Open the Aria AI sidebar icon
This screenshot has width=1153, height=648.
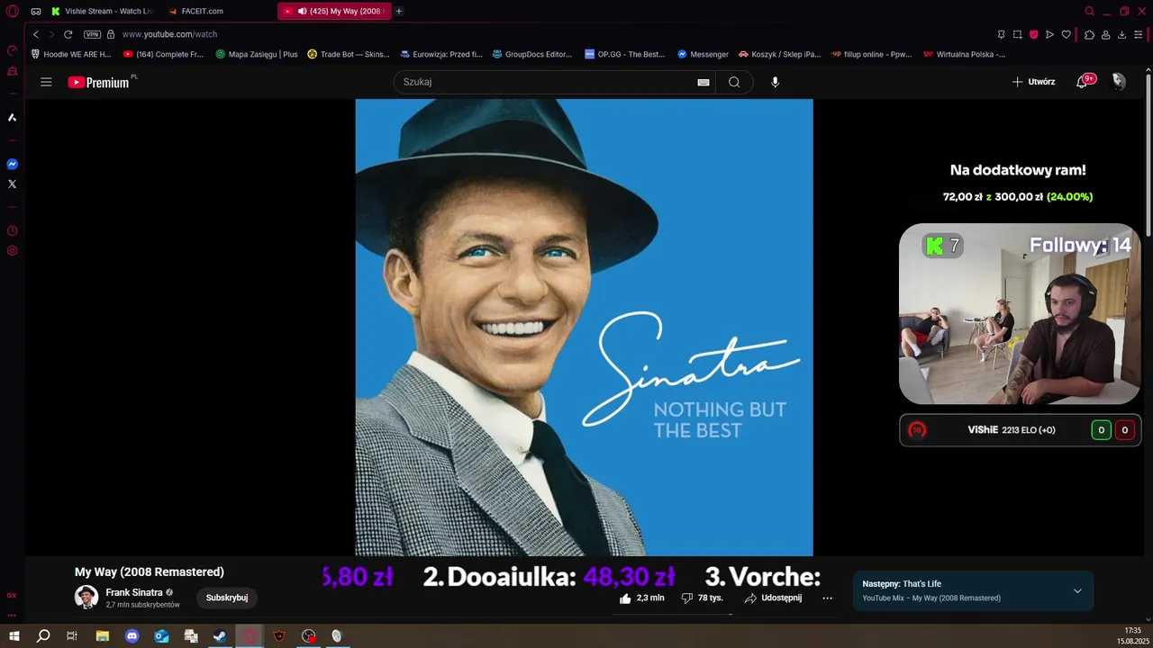click(13, 117)
